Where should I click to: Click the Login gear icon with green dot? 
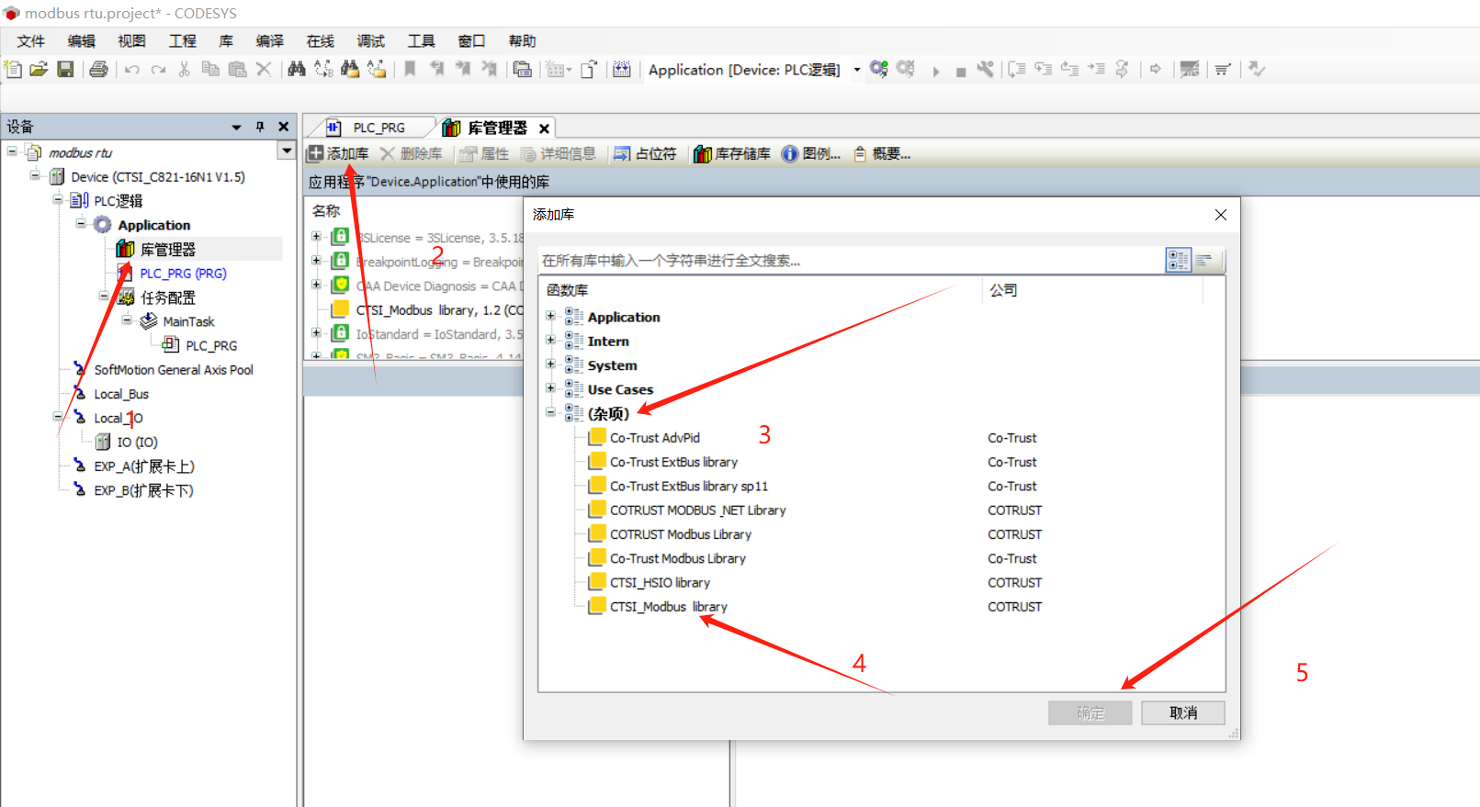(879, 69)
